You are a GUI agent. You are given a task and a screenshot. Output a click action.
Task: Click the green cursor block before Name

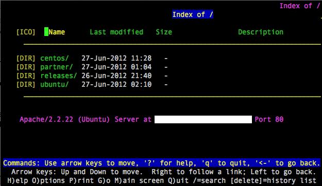click(x=46, y=32)
